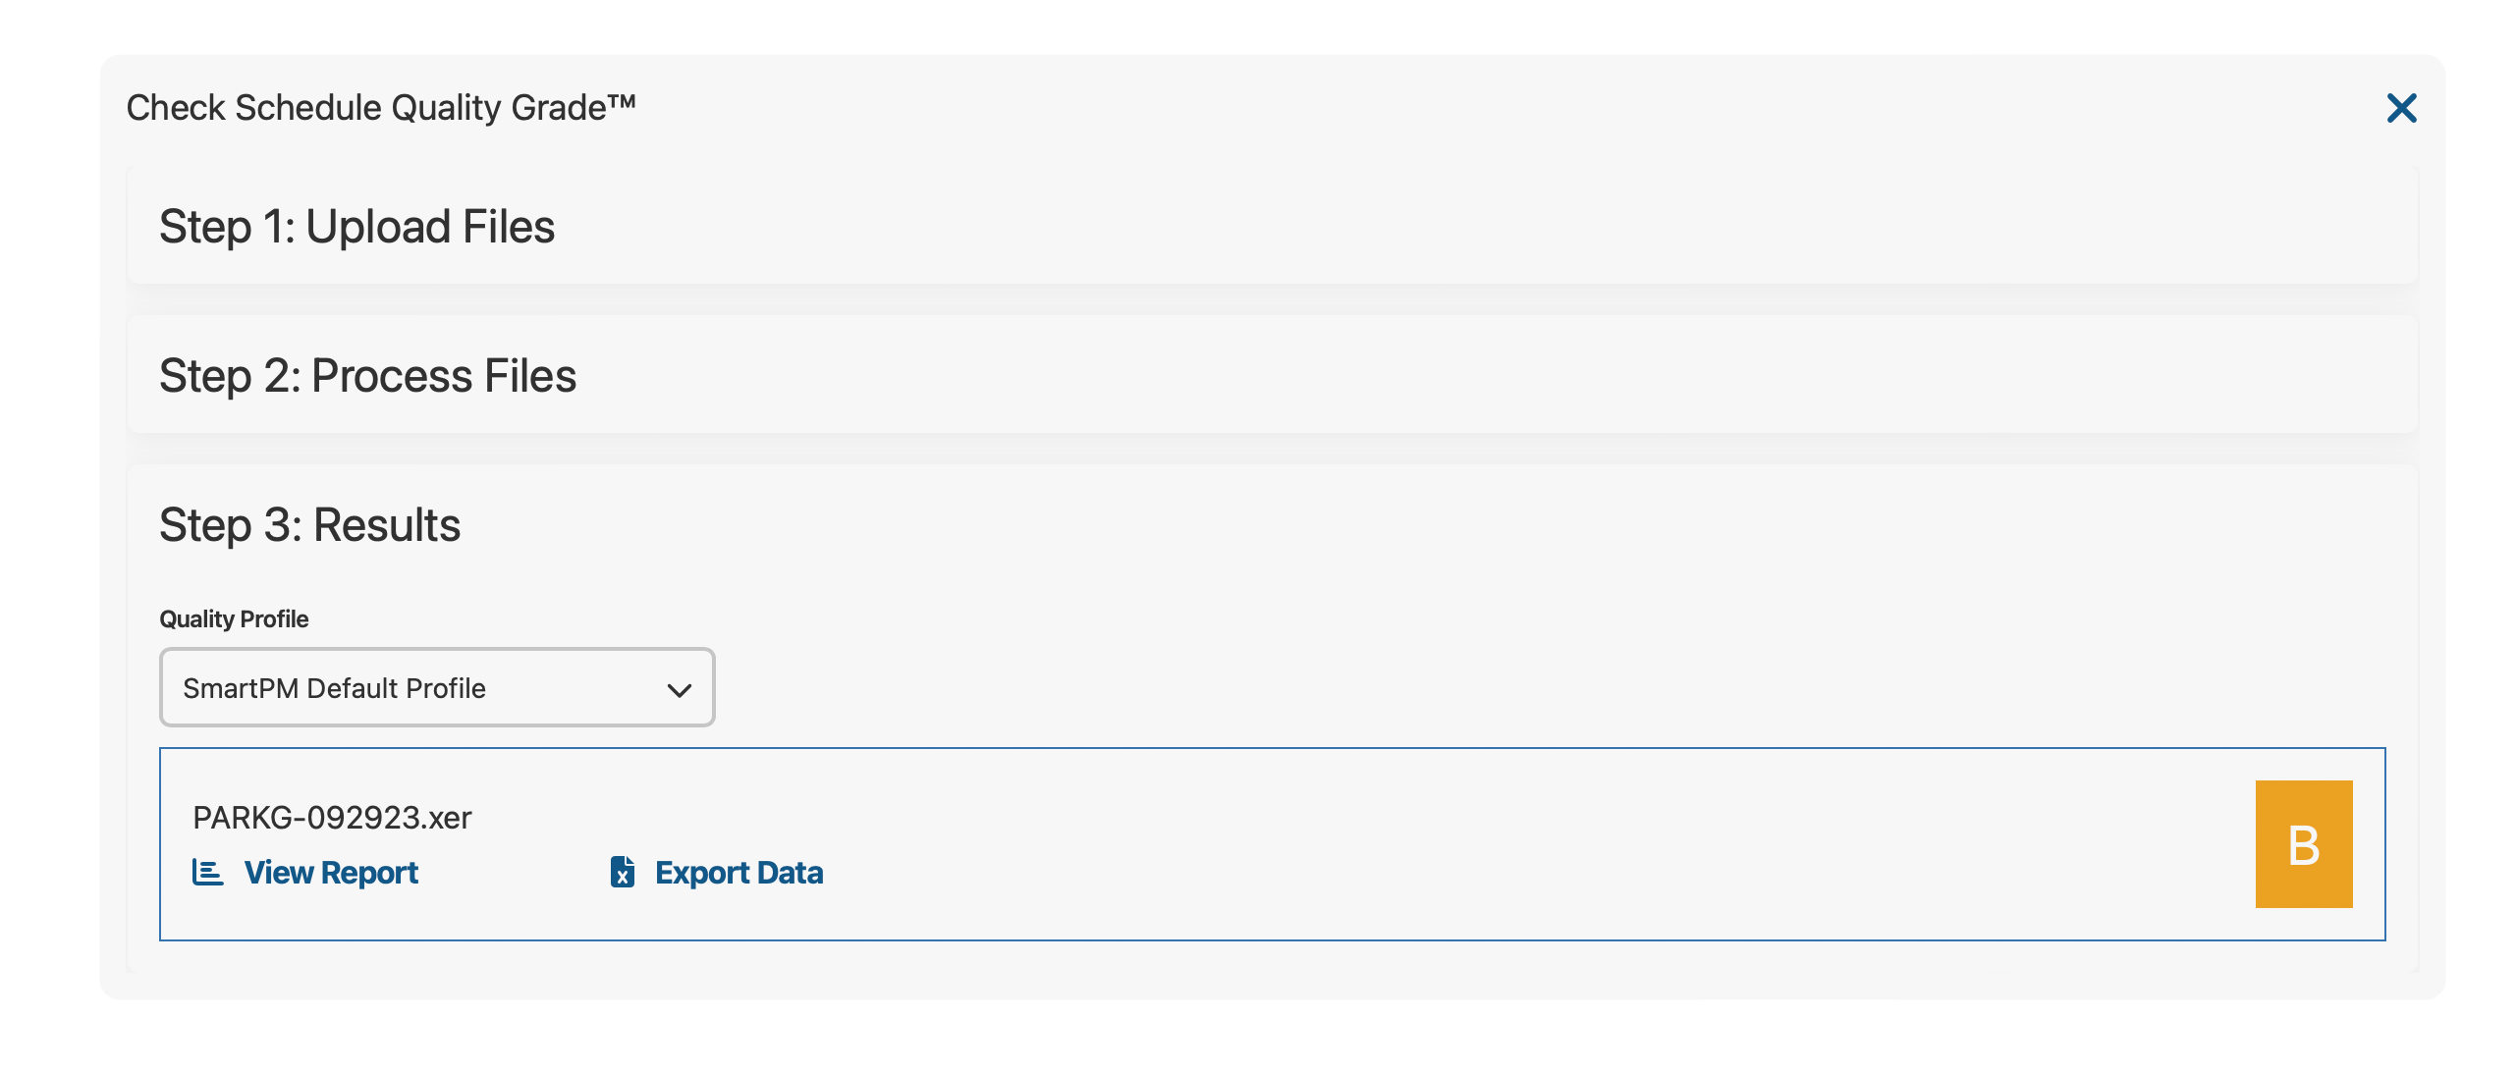Click the grade indicator for PARKG-092923.xer
The width and height of the screenshot is (2517, 1072).
(x=2303, y=843)
